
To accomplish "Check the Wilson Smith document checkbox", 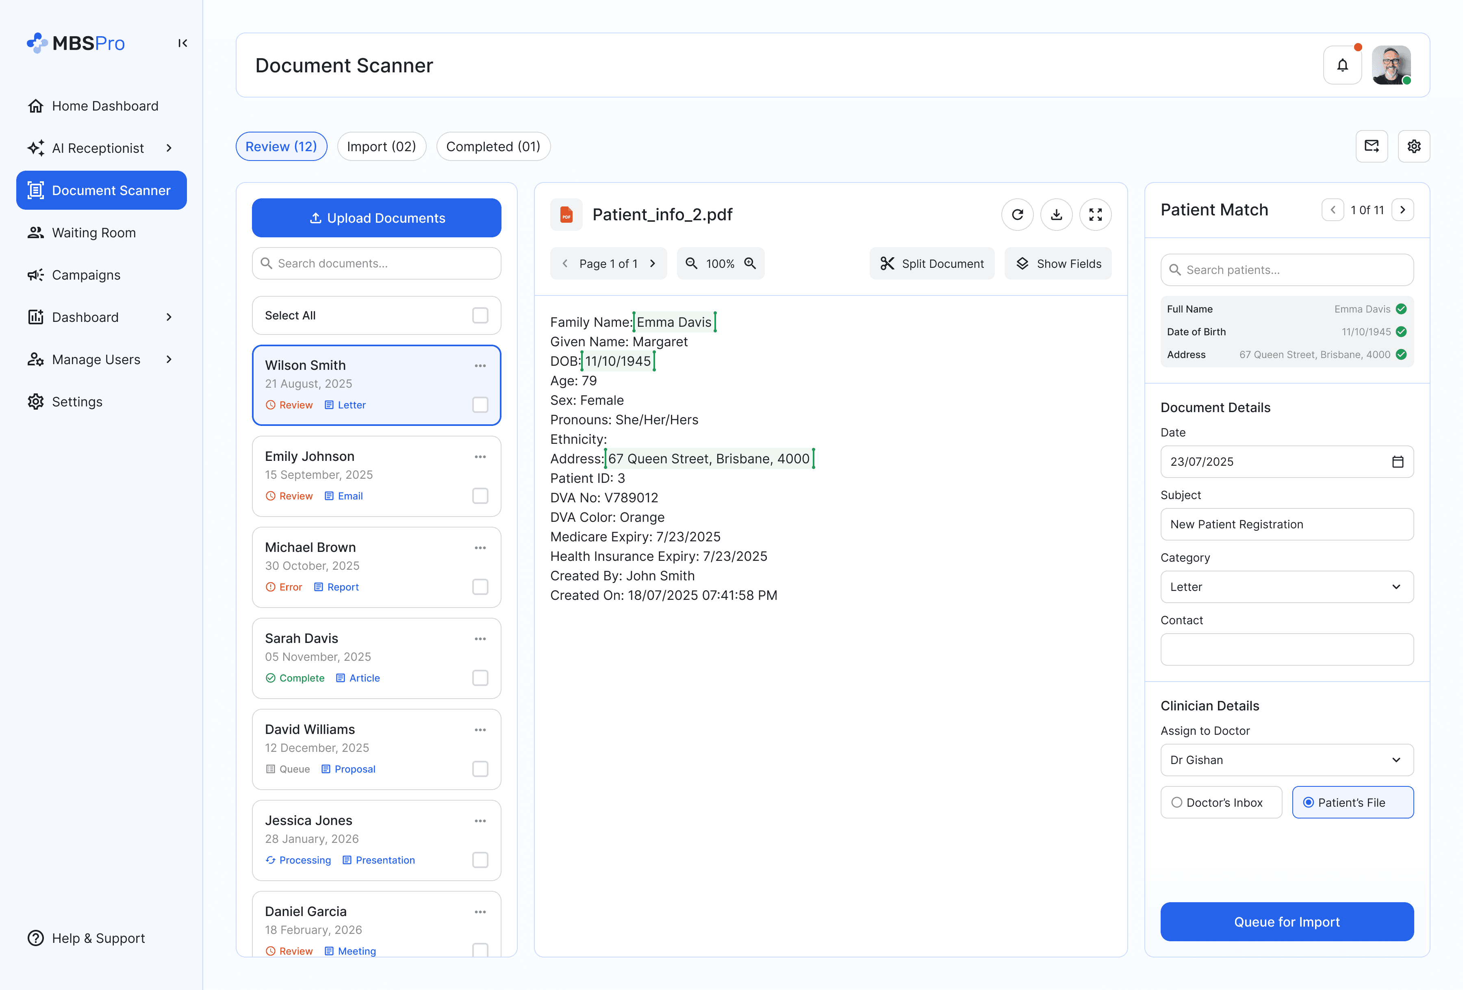I will (x=480, y=405).
